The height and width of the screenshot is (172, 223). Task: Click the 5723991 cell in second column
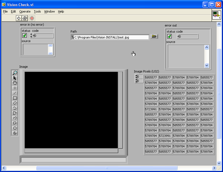[x=165, y=136]
